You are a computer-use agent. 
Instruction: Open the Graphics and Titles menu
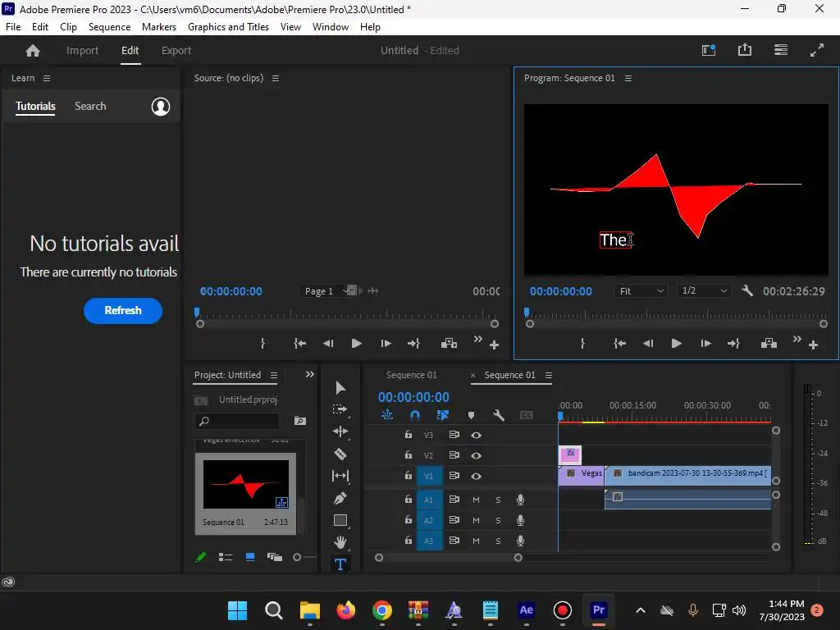228,27
